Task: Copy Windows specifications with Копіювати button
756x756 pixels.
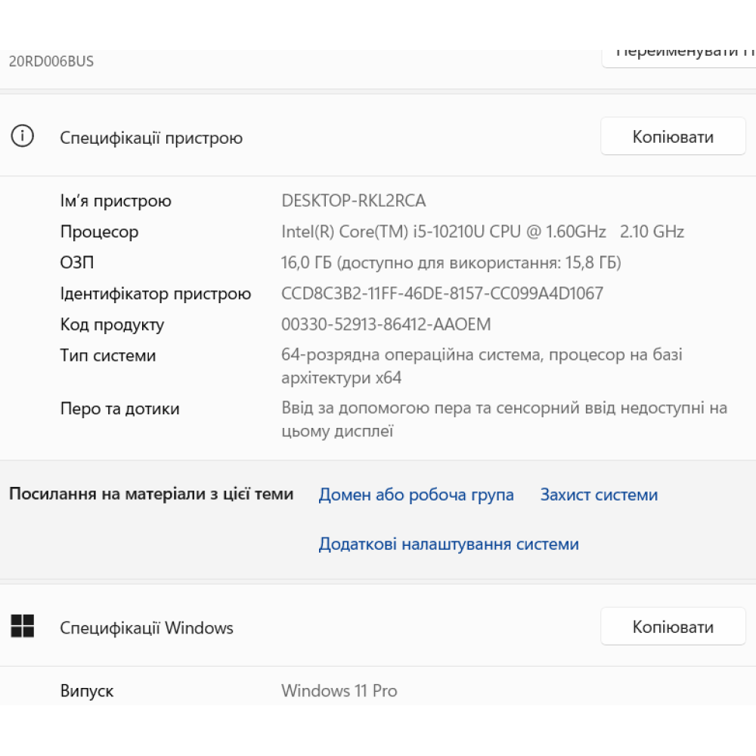Action: pyautogui.click(x=673, y=627)
